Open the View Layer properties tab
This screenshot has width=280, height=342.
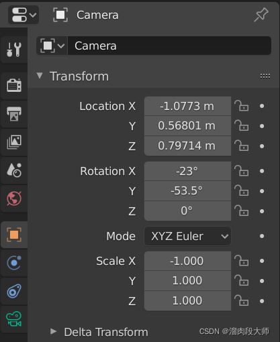pos(14,141)
